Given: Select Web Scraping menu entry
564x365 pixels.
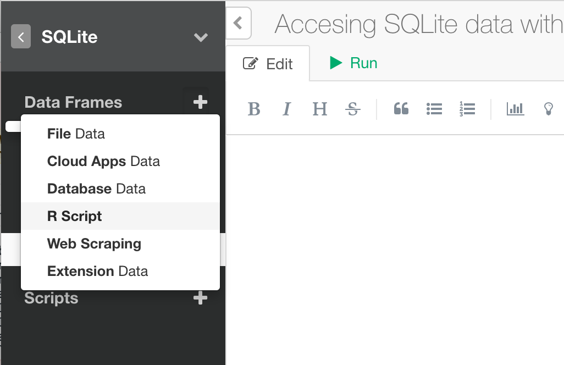Looking at the screenshot, I should pos(120,244).
